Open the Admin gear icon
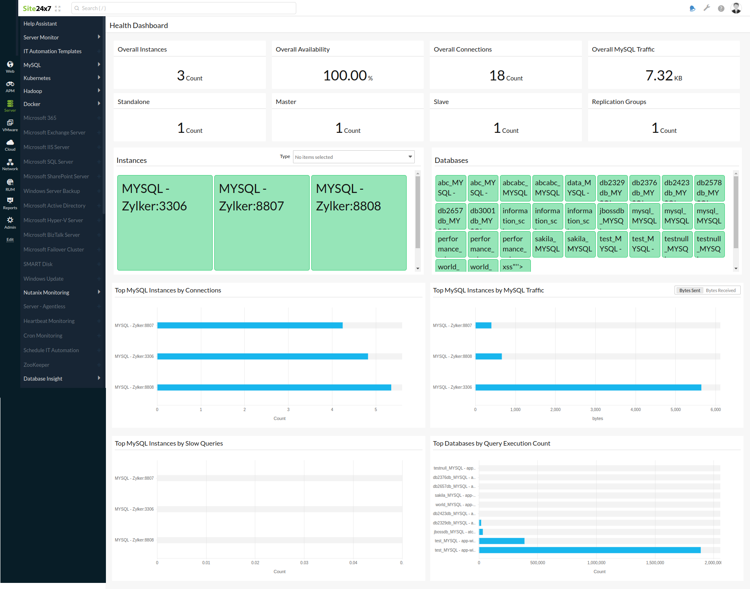Screen dimensions: 750x589 coord(10,222)
